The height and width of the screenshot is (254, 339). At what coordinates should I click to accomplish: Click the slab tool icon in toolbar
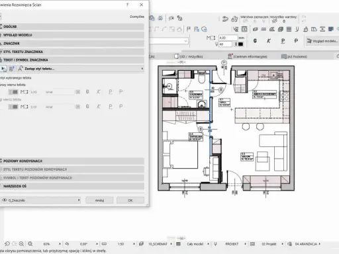[264, 29]
